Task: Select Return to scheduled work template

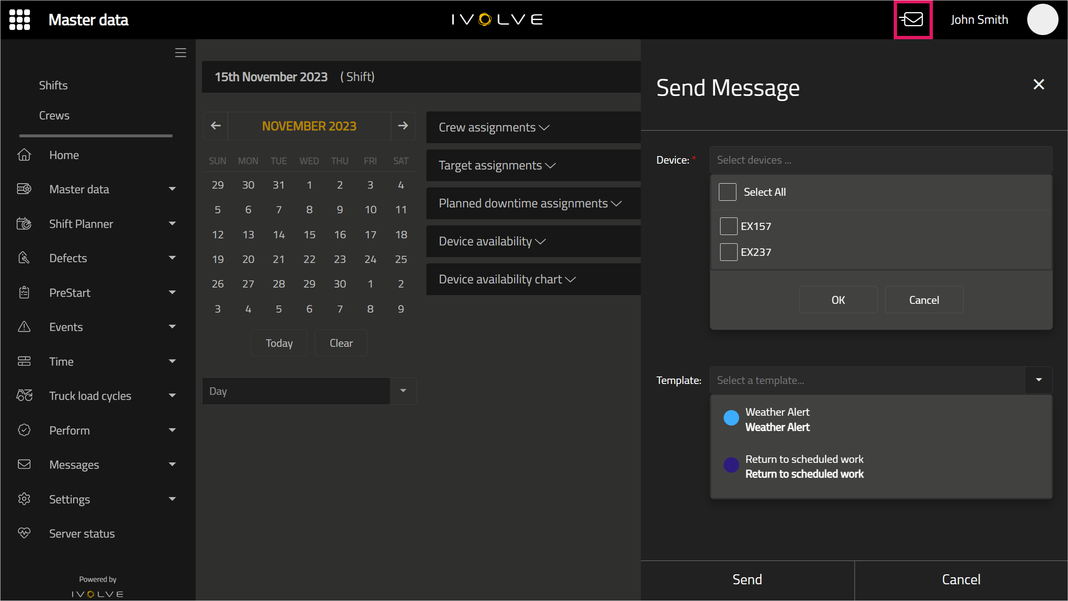Action: [x=881, y=466]
